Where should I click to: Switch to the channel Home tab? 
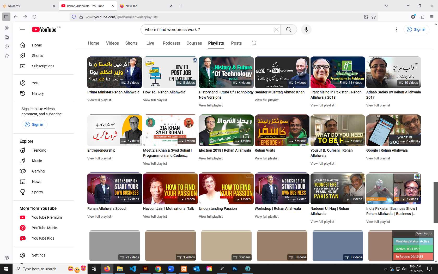pyautogui.click(x=94, y=43)
